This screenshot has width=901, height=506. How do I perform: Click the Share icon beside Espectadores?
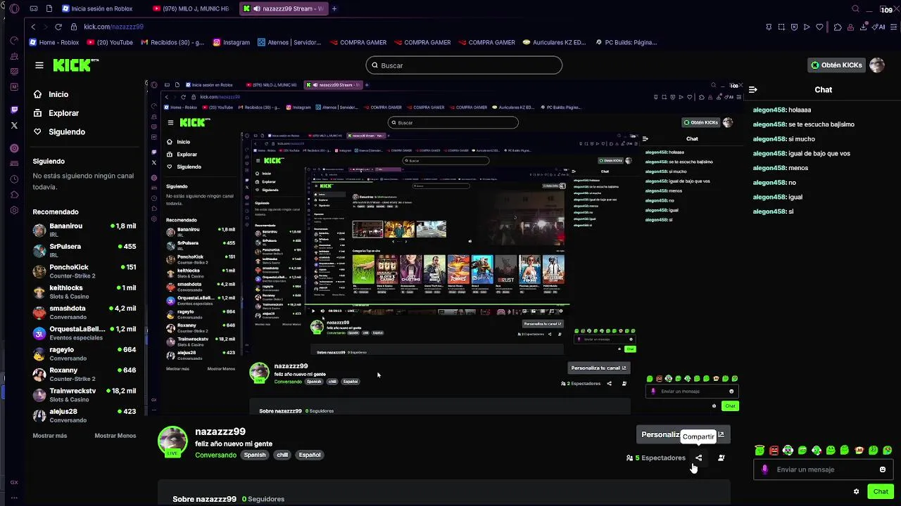[698, 458]
